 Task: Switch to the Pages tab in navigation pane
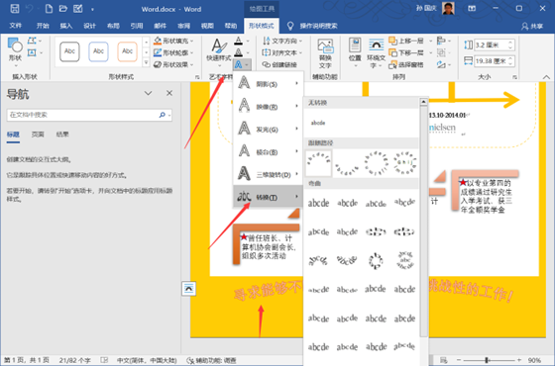(x=38, y=135)
